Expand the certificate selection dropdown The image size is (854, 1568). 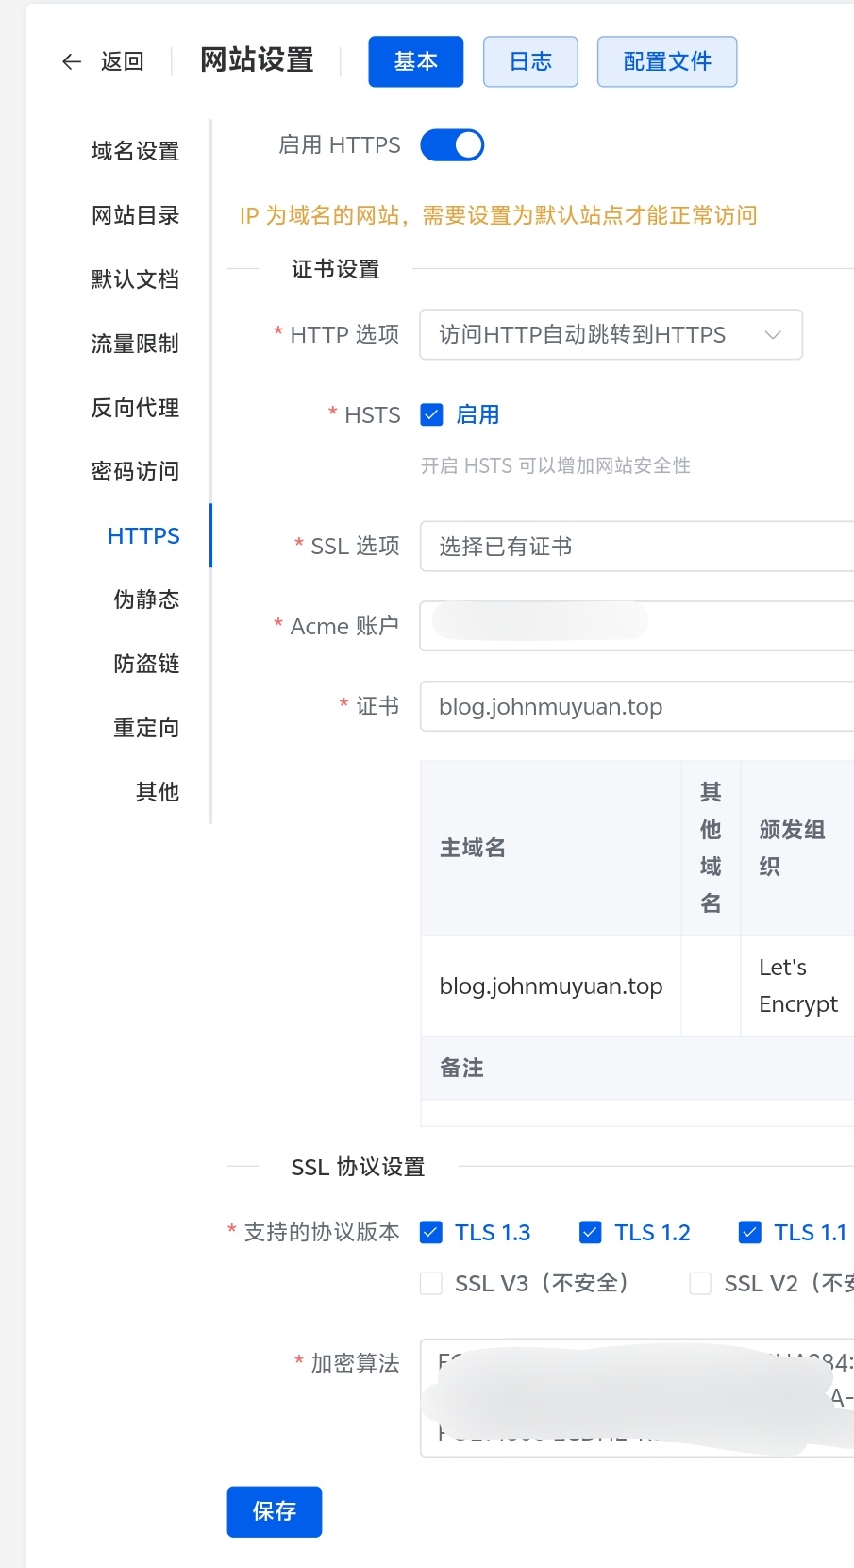click(637, 707)
